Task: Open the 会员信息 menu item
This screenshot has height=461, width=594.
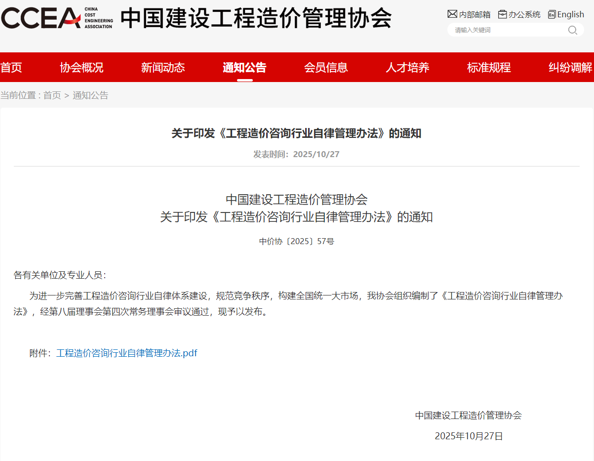Action: tap(326, 68)
